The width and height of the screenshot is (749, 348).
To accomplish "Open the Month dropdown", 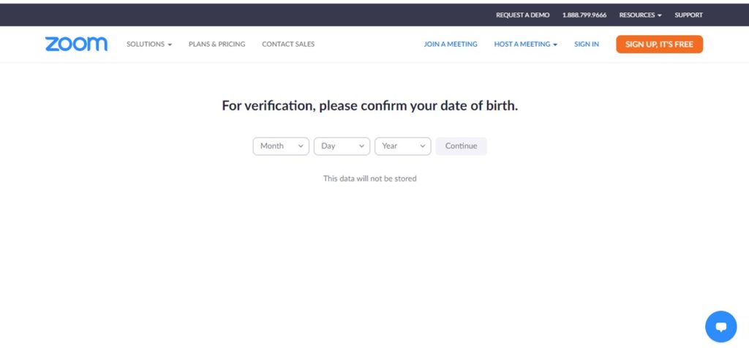I will pyautogui.click(x=281, y=146).
